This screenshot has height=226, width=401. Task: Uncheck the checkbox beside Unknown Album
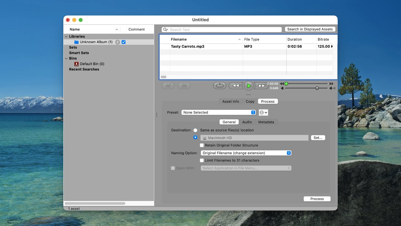tap(123, 42)
